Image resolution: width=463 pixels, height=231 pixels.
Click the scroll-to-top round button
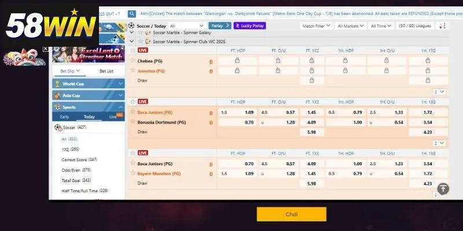tap(443, 189)
